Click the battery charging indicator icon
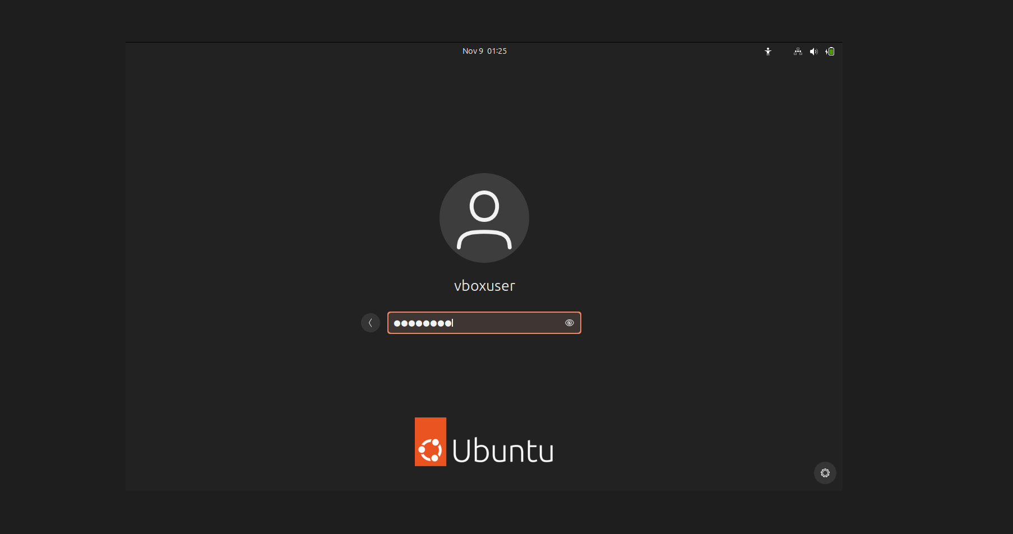This screenshot has height=534, width=1013. 830,52
